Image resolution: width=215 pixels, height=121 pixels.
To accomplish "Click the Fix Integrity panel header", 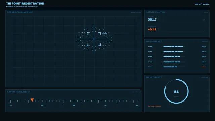I will click(154, 77).
